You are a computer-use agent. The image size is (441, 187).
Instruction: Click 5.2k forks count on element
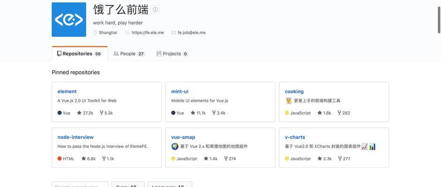tap(109, 113)
